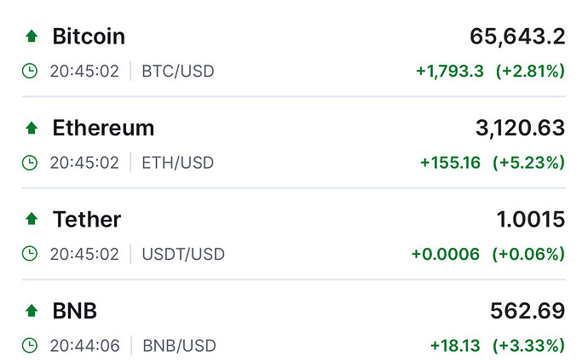This screenshot has width=588, height=362.
Task: Click Bitcoin price 65,643.2
Action: tap(517, 37)
